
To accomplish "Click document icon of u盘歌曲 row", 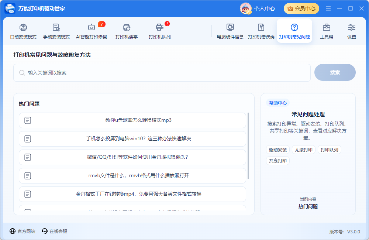I will point(28,120).
